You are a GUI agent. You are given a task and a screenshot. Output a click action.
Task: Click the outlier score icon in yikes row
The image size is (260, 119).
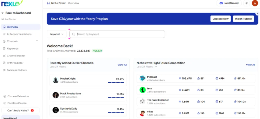click(235, 113)
